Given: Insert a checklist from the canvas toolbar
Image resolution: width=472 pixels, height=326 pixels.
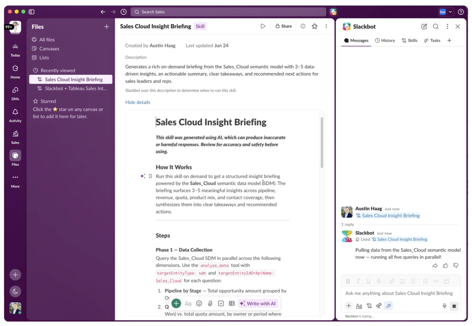Looking at the screenshot, I should click(221, 303).
